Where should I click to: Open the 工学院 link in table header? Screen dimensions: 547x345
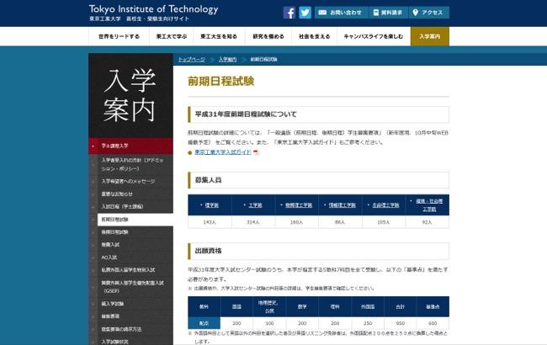(255, 205)
